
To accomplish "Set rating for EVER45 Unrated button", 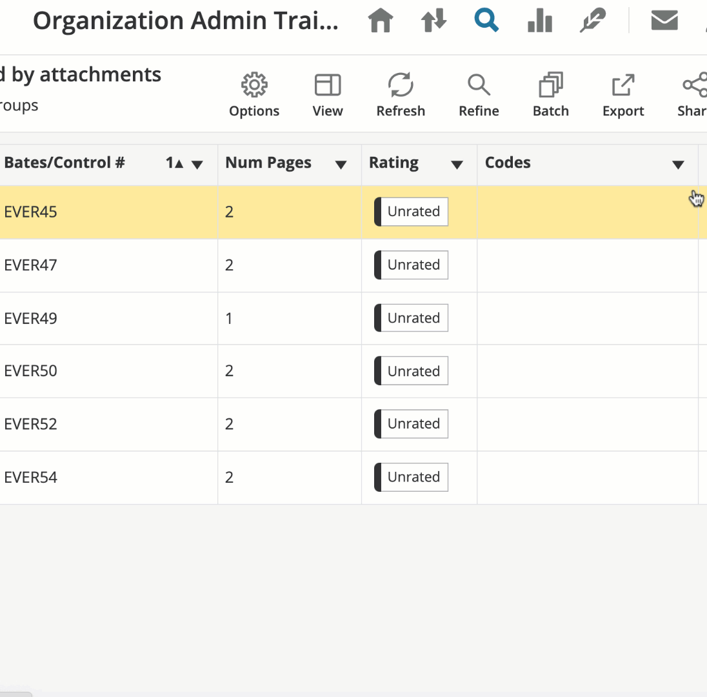I will click(411, 212).
